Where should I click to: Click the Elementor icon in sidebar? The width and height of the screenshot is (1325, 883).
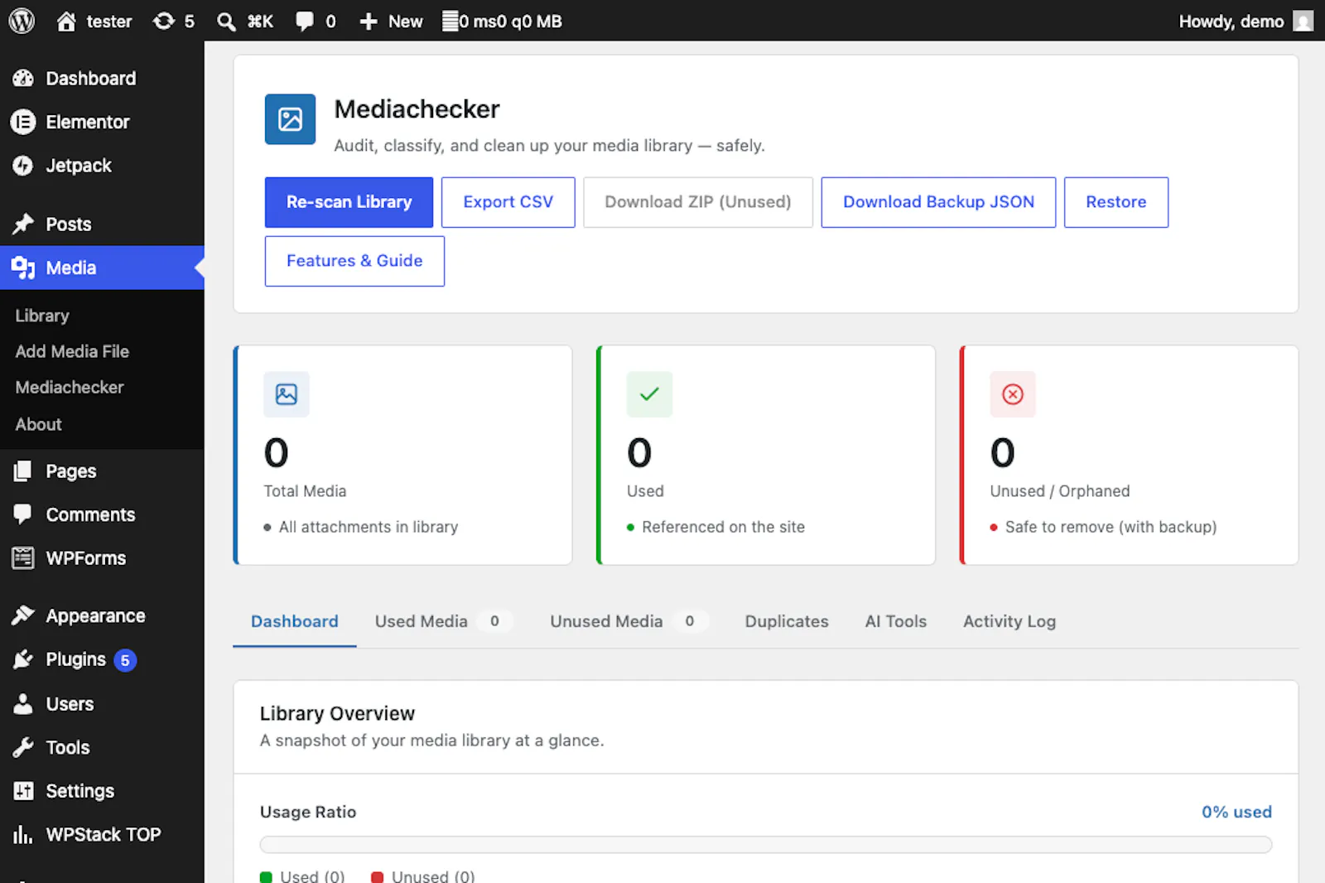[x=23, y=122]
